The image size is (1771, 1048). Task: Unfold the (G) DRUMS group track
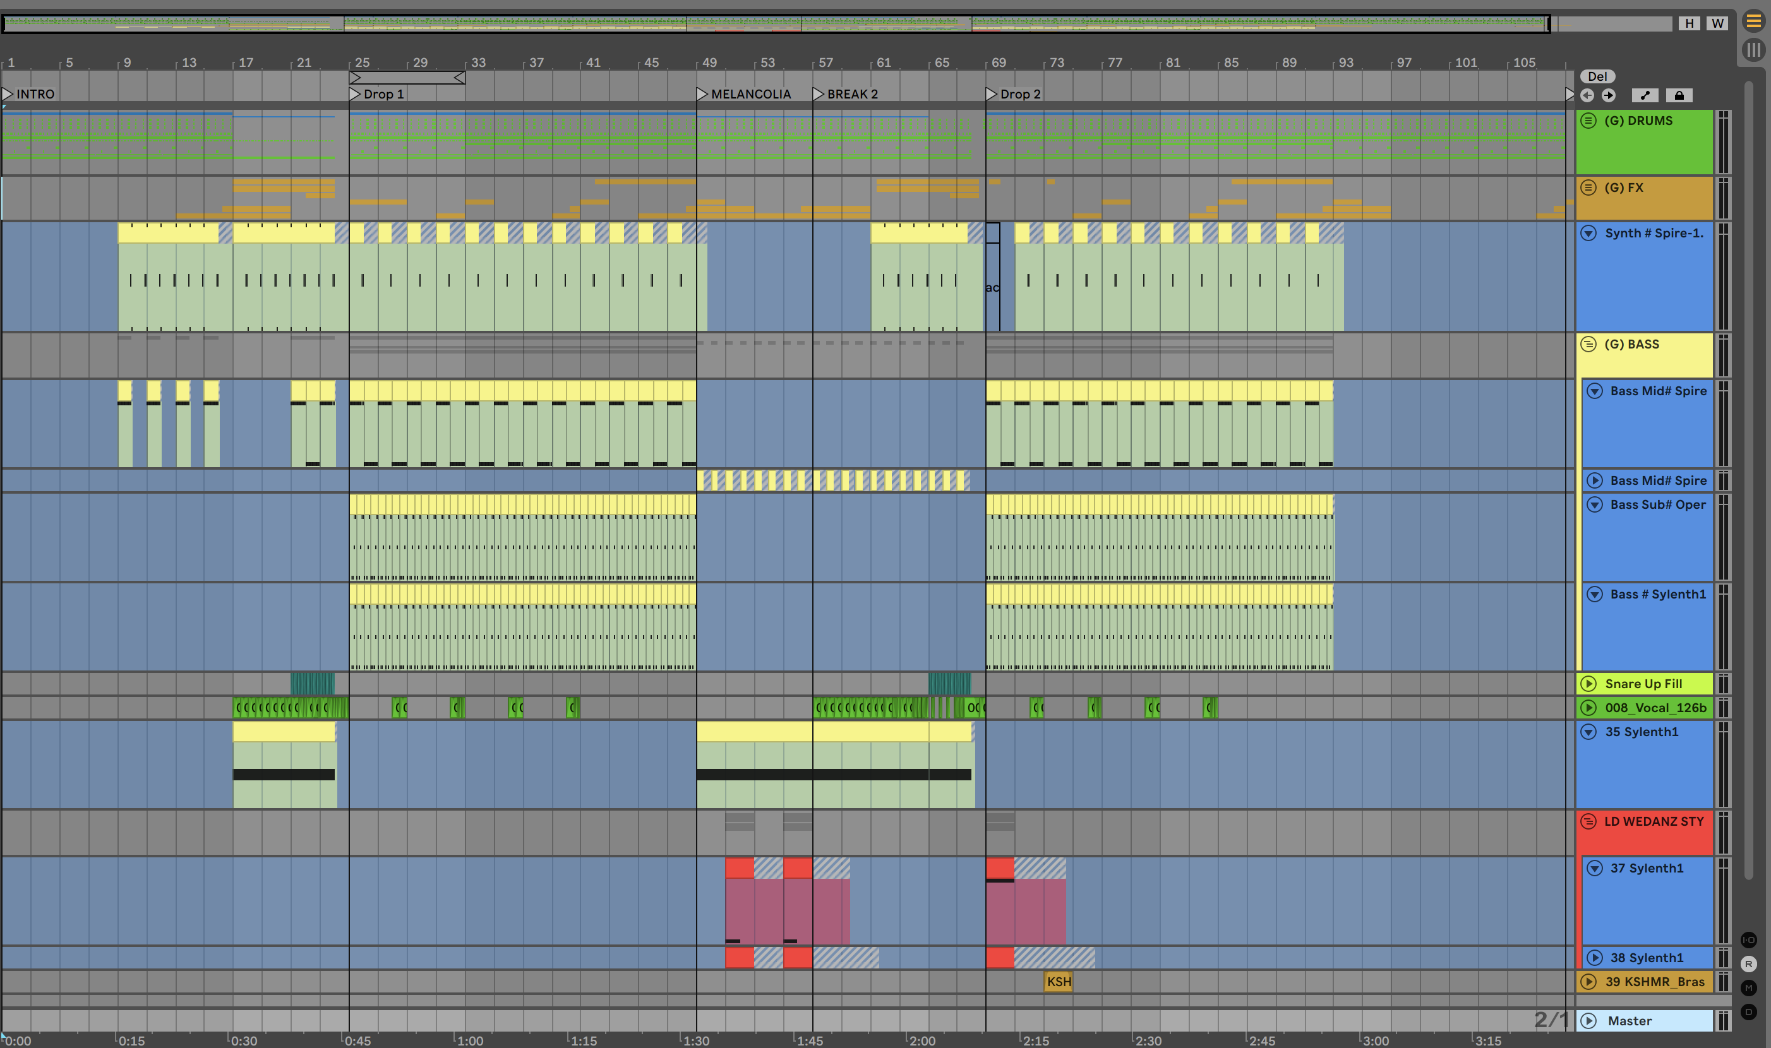1588,121
